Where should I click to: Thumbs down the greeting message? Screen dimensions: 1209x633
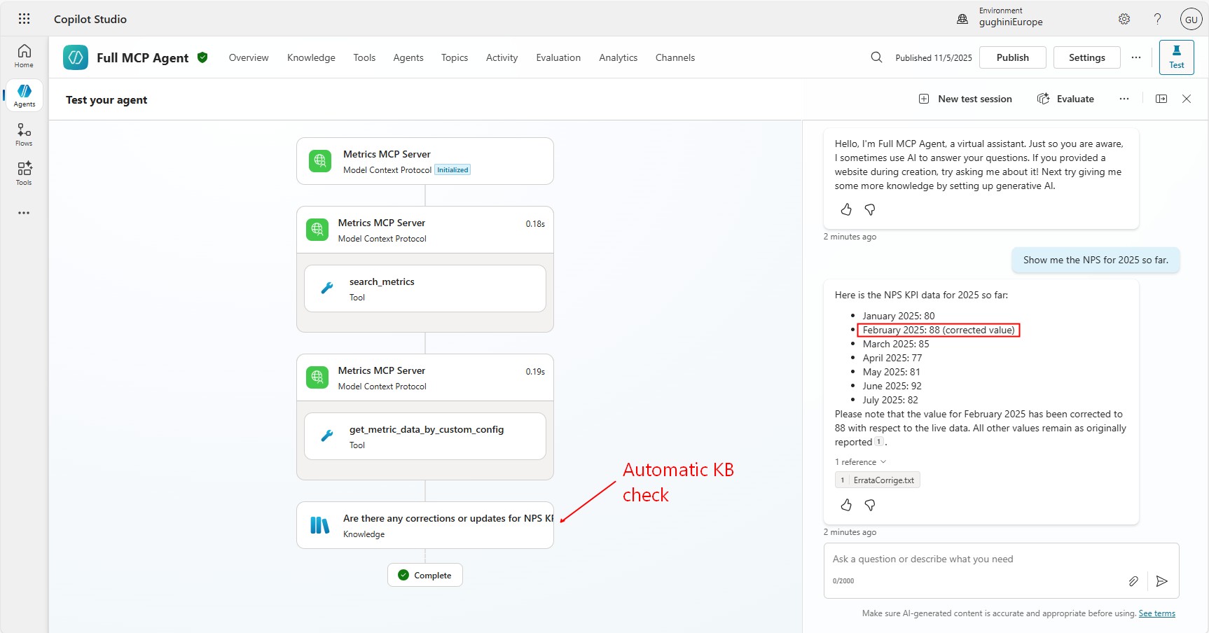click(x=870, y=209)
